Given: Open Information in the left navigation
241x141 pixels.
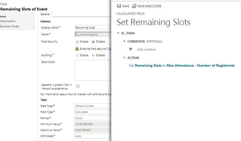Looking at the screenshot, I should [x=8, y=21].
